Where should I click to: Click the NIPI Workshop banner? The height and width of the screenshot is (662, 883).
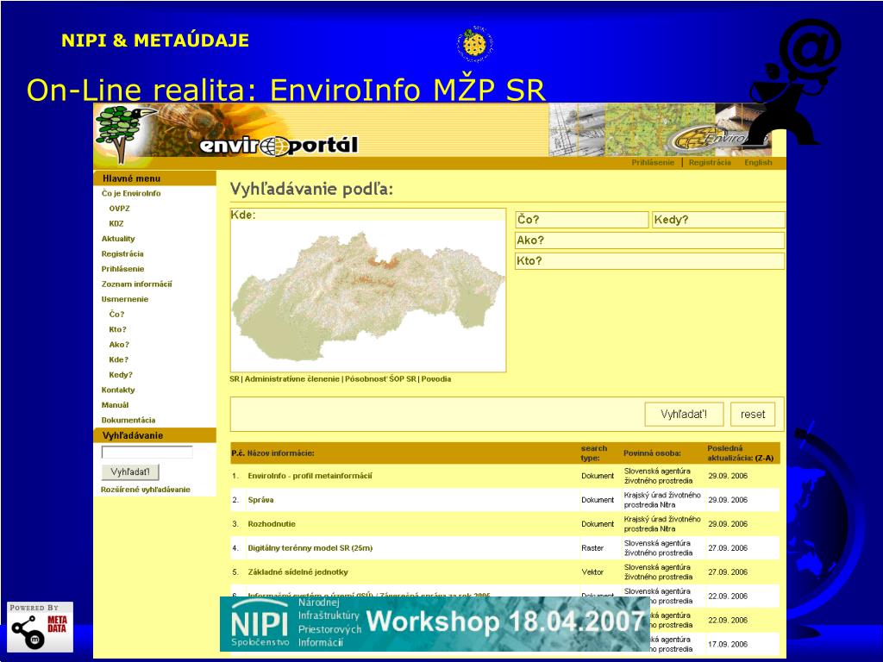(435, 624)
